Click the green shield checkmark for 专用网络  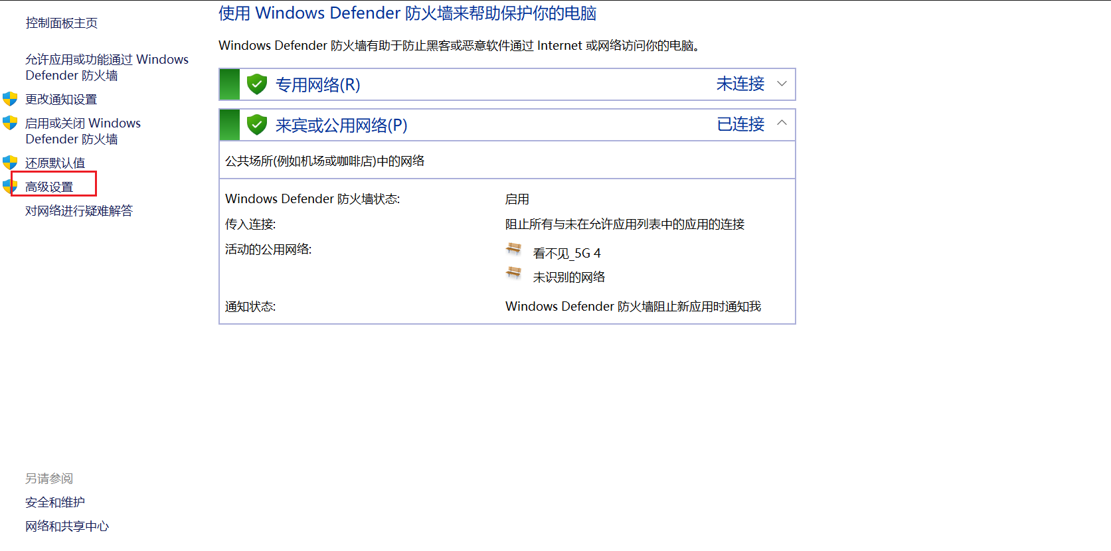(256, 84)
